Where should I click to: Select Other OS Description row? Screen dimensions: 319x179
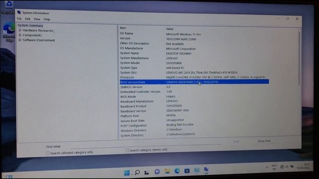pyautogui.click(x=194, y=43)
